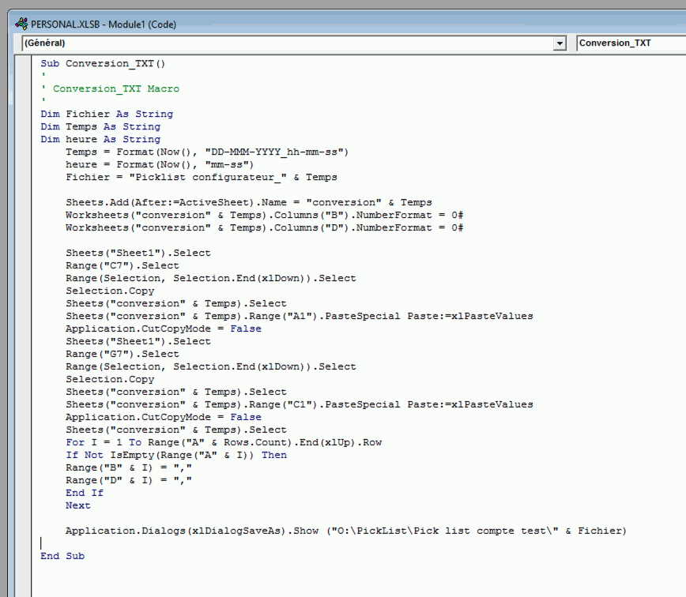Click the Next keyword line
The width and height of the screenshot is (686, 597).
point(78,505)
